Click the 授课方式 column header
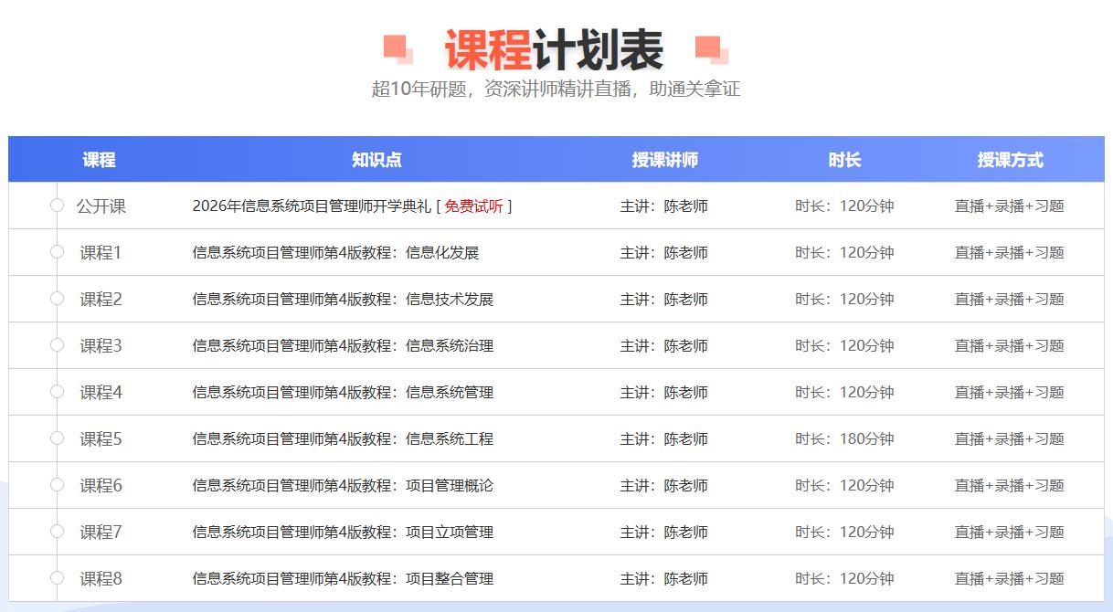The height and width of the screenshot is (612, 1113). coord(1010,160)
